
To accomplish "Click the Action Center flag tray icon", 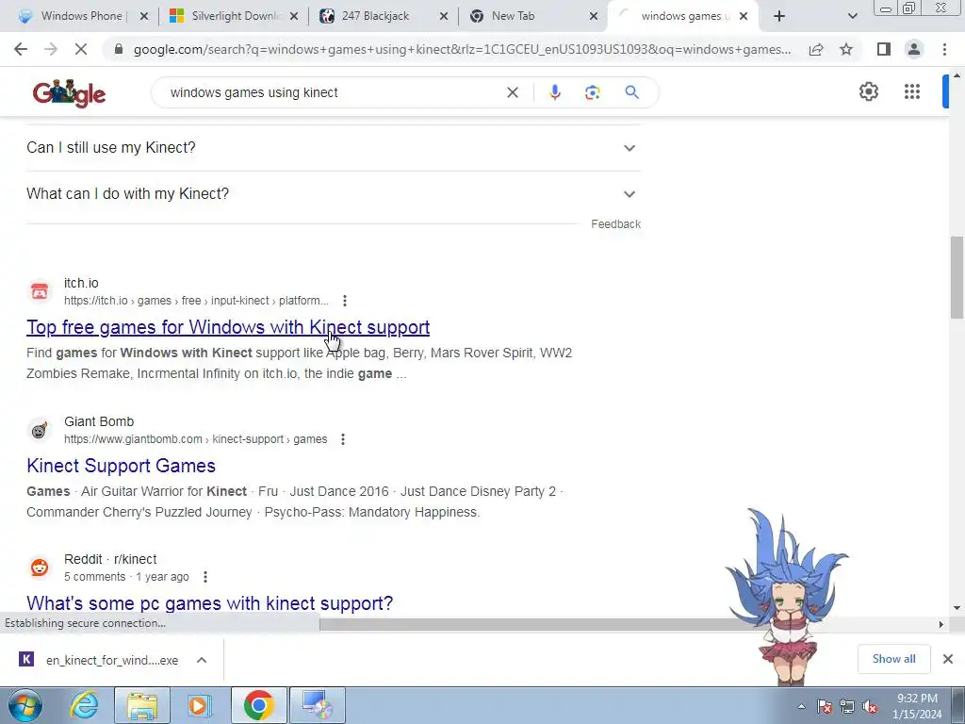I will pos(825,707).
